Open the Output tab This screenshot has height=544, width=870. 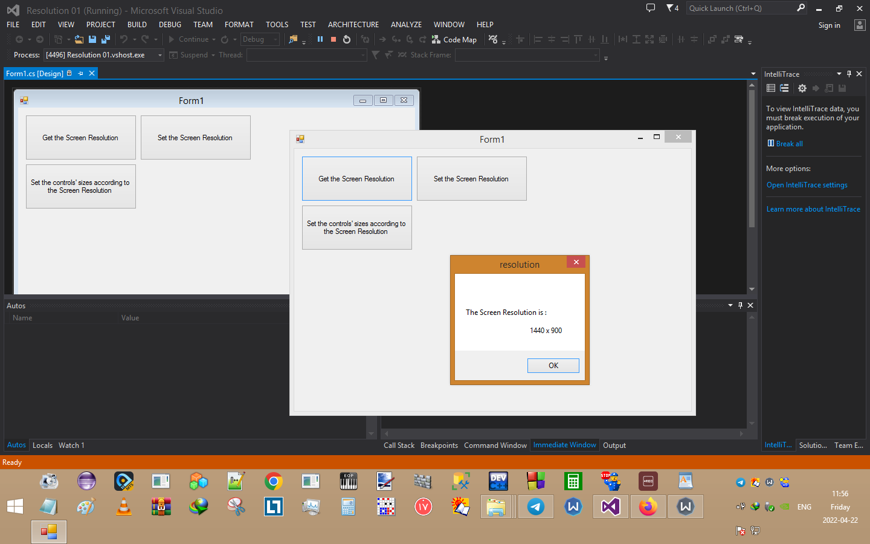pyautogui.click(x=614, y=445)
